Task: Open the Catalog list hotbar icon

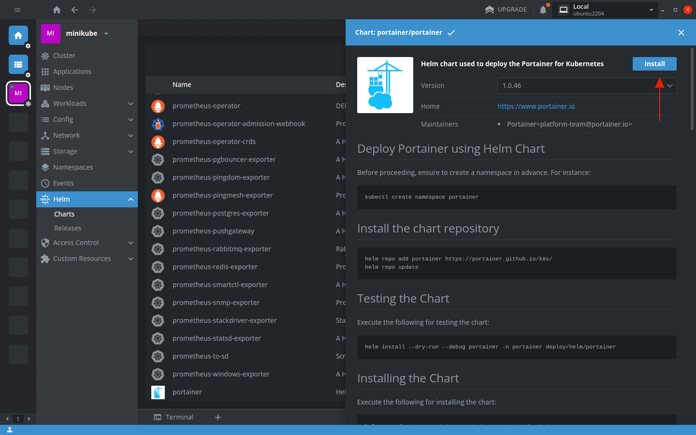Action: coord(18,64)
